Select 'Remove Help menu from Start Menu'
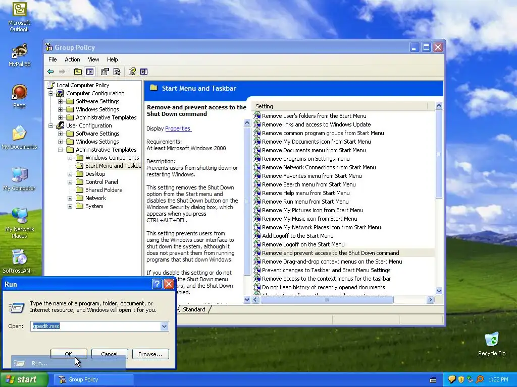517x387 pixels. (305, 193)
